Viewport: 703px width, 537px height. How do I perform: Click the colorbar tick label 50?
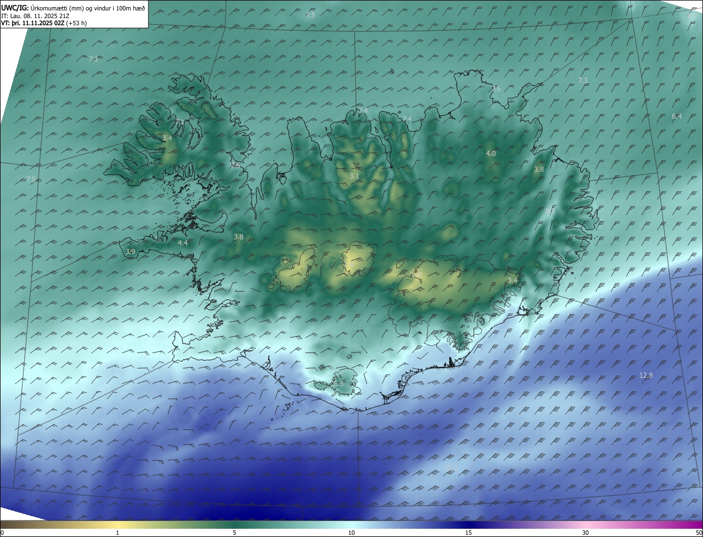click(699, 533)
